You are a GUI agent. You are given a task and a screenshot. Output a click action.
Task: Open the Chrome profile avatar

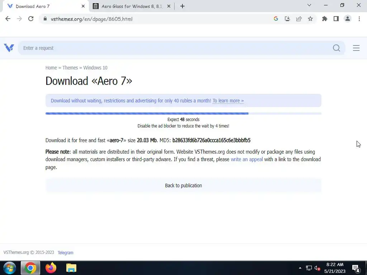pyautogui.click(x=348, y=19)
